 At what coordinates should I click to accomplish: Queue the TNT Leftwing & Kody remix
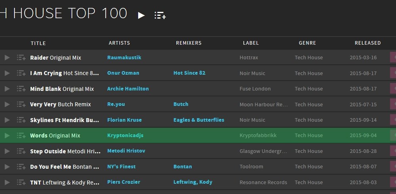(x=21, y=182)
